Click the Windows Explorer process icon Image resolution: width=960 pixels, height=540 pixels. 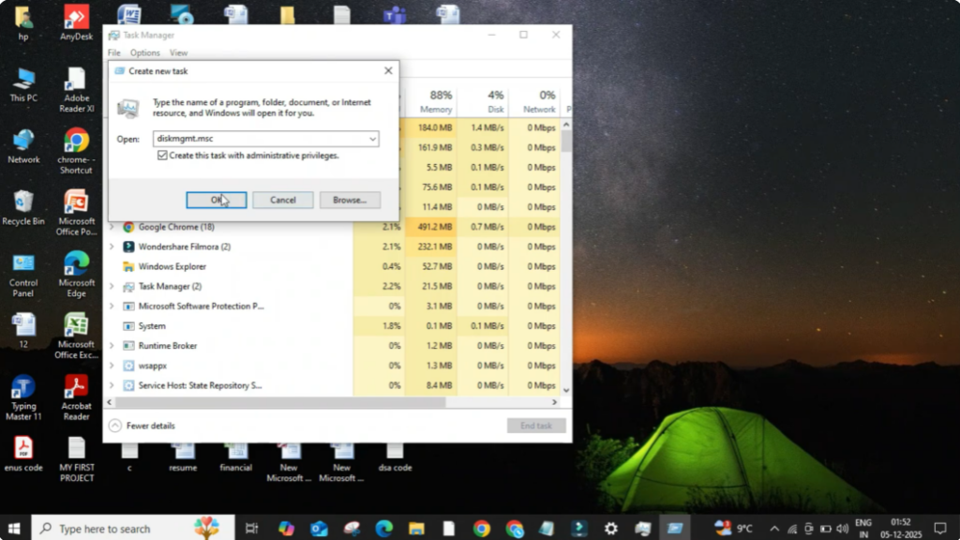(128, 266)
